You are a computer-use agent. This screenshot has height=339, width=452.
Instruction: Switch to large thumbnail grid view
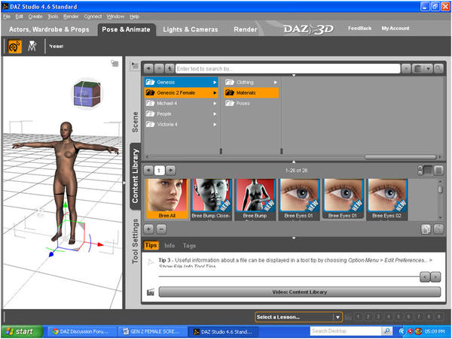(438, 171)
